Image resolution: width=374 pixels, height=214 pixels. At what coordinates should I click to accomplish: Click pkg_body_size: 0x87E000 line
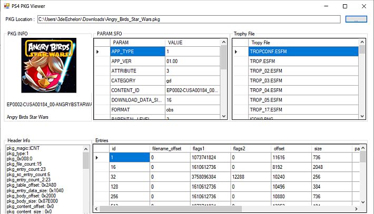click(x=32, y=201)
